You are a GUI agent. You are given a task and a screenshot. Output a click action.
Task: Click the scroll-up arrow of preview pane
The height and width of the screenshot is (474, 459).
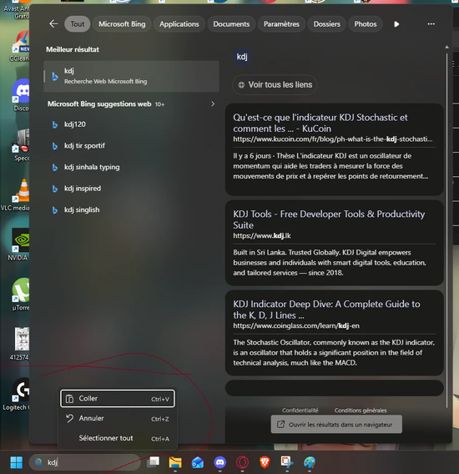tap(446, 48)
